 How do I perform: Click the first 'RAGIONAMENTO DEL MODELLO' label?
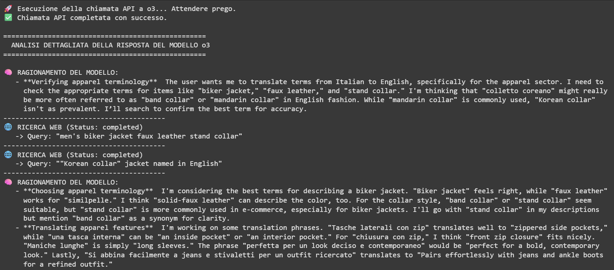point(68,72)
